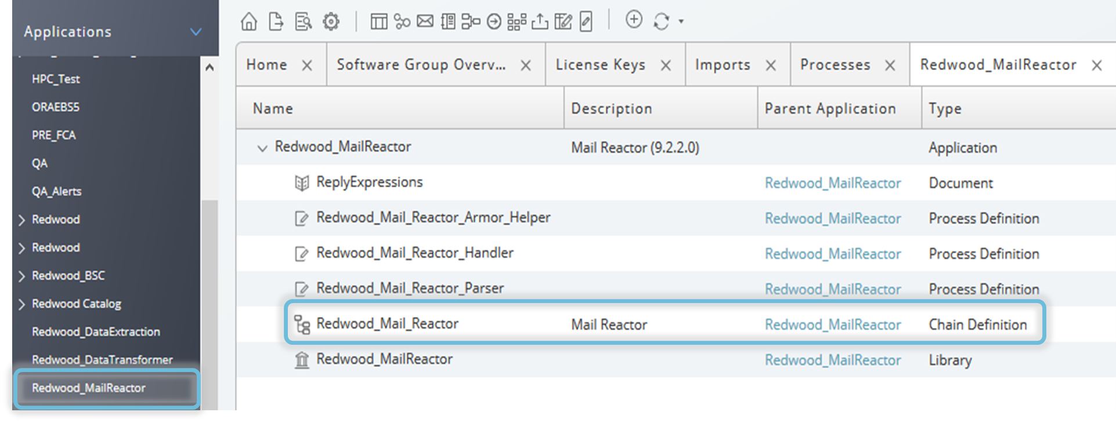
Task: Click the Home icon in the toolbar
Action: tap(249, 21)
